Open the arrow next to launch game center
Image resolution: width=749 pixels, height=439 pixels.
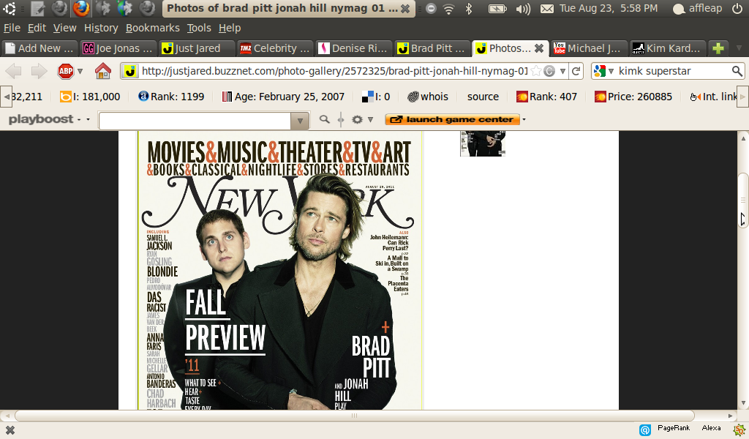pos(524,119)
